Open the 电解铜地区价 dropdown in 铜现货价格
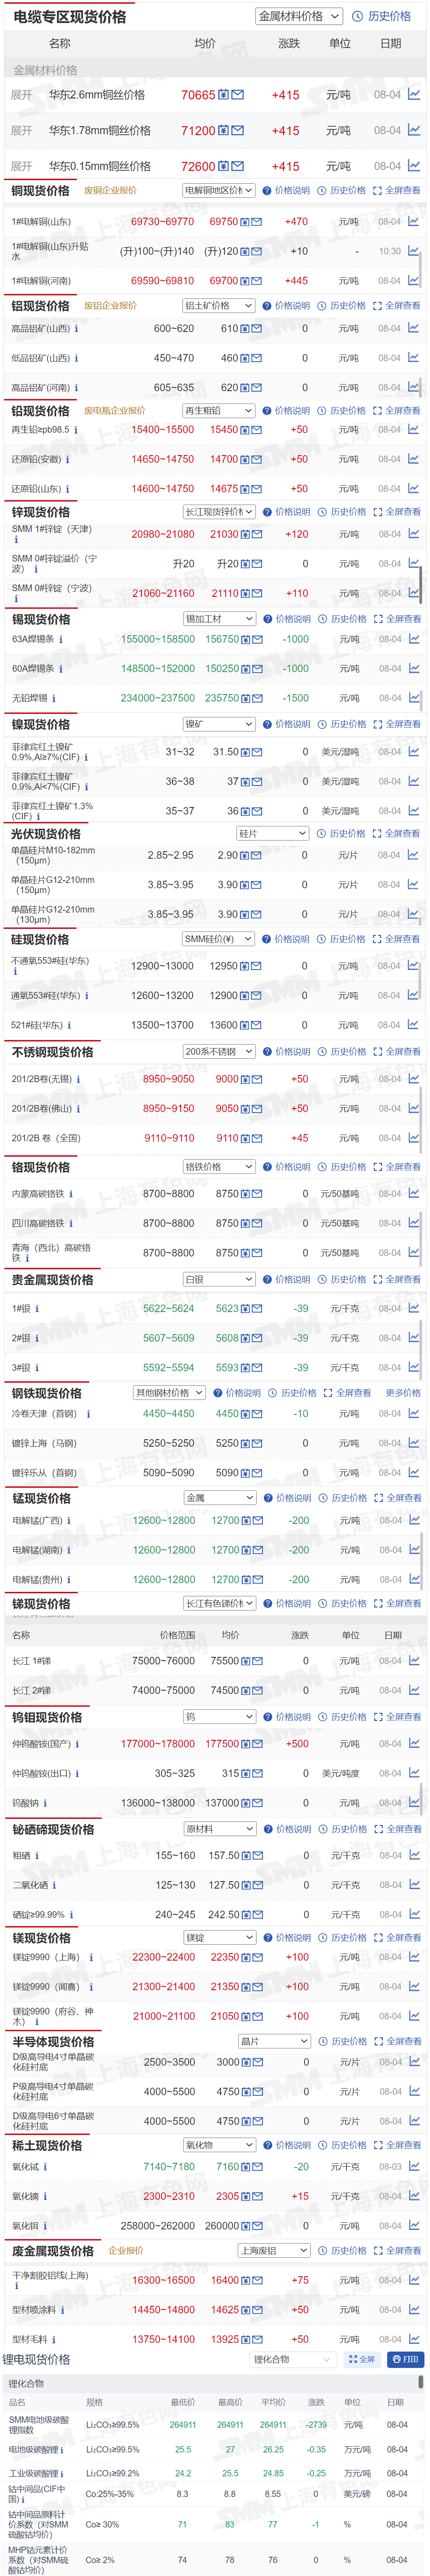430x2576 pixels. pyautogui.click(x=219, y=190)
